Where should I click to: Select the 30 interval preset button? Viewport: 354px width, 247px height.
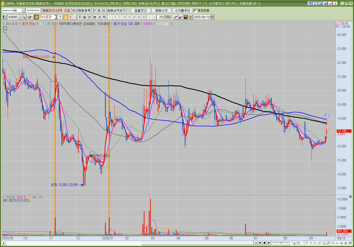134,17
